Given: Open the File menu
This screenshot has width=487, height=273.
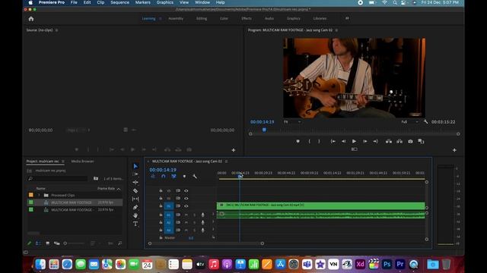Looking at the screenshot, I should pos(74,2).
